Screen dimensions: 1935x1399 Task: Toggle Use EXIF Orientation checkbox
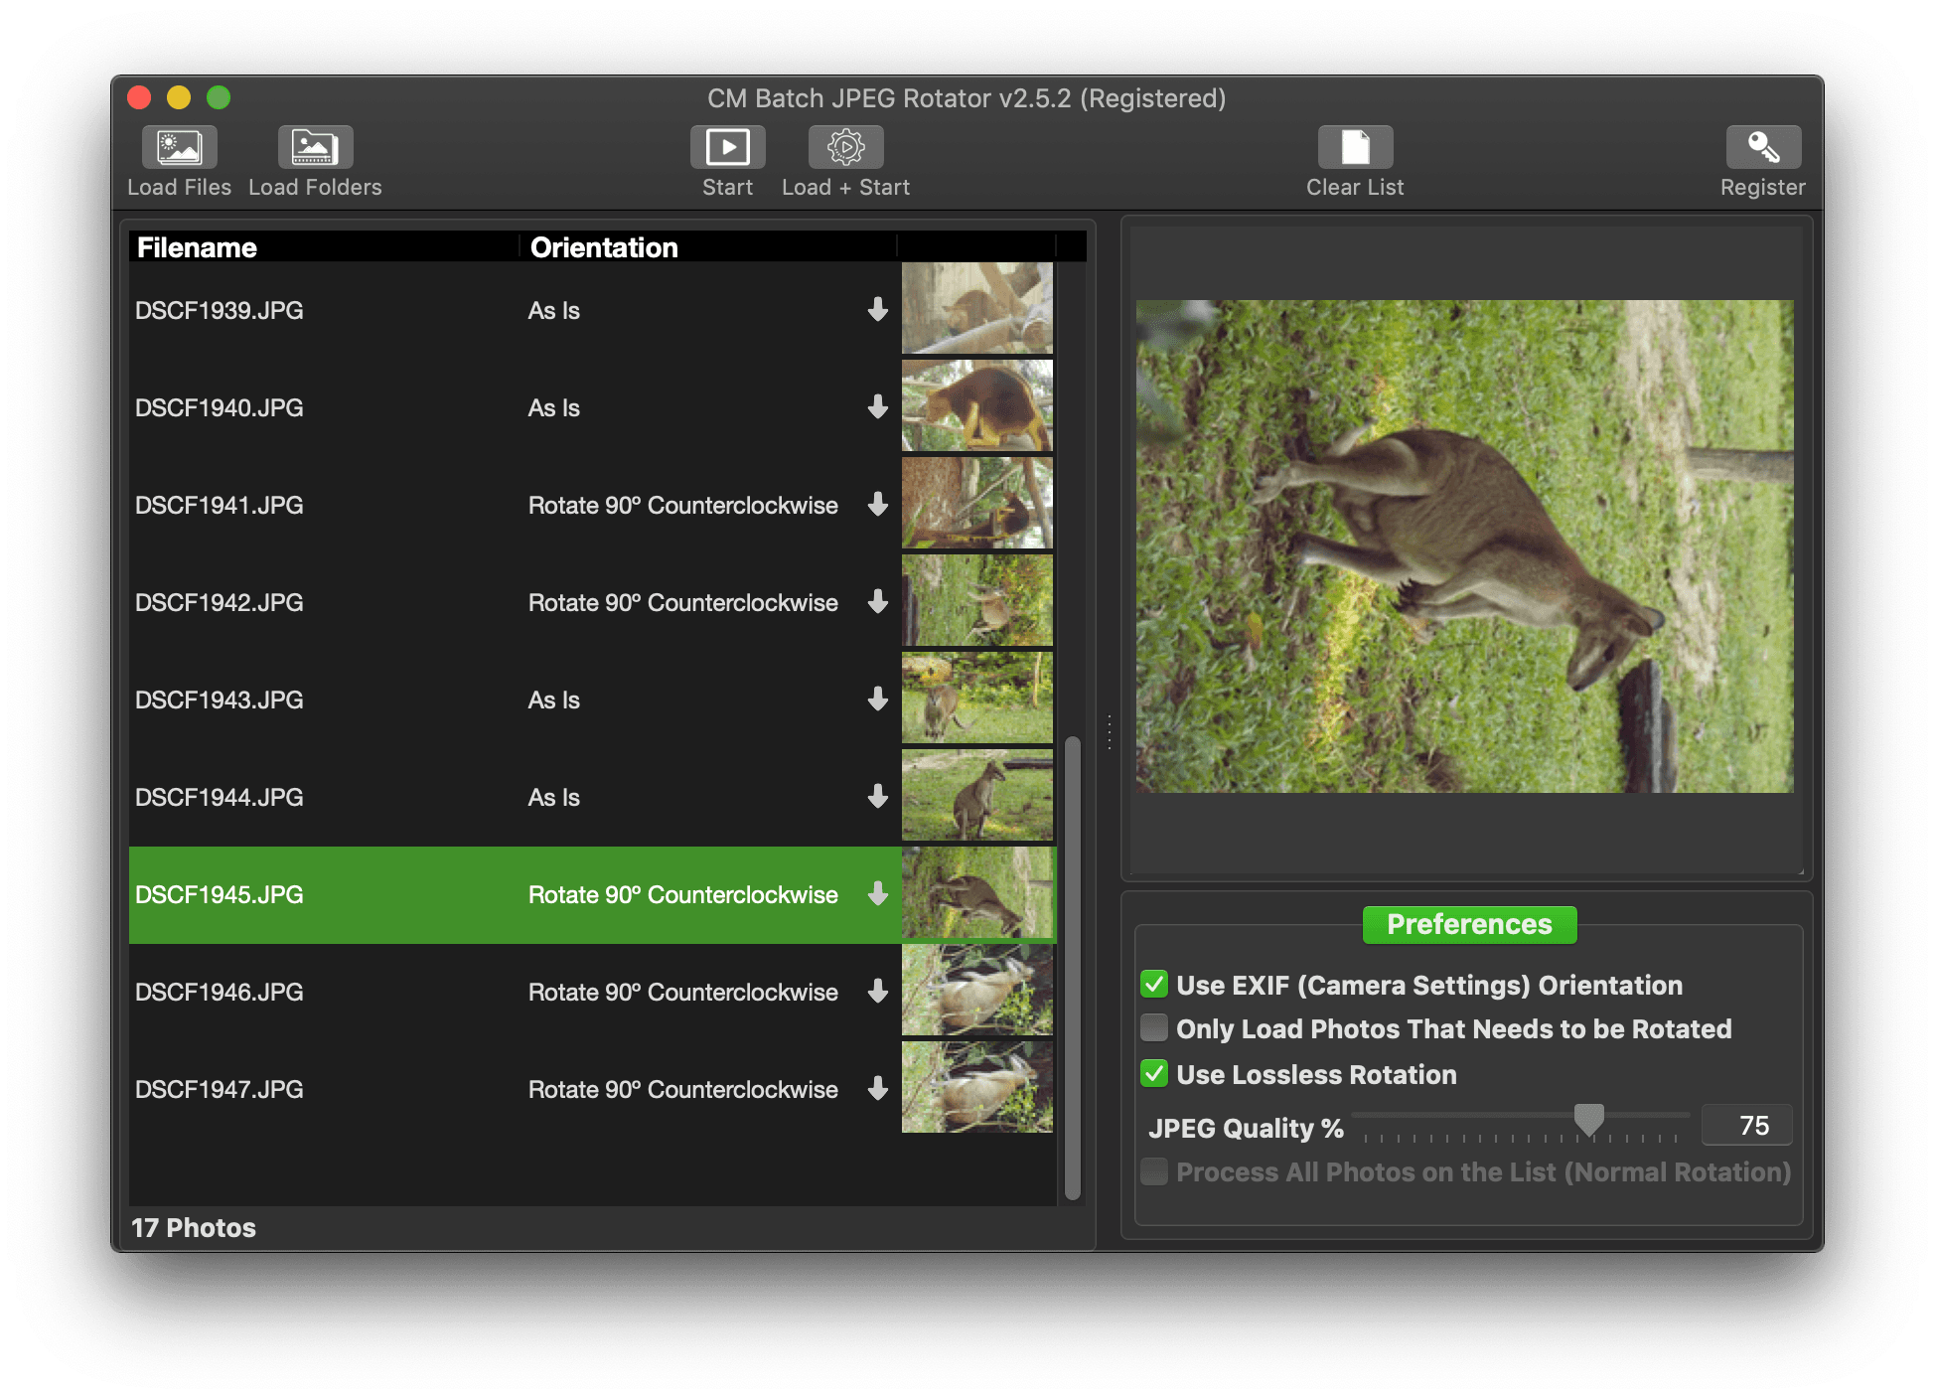pos(1154,985)
